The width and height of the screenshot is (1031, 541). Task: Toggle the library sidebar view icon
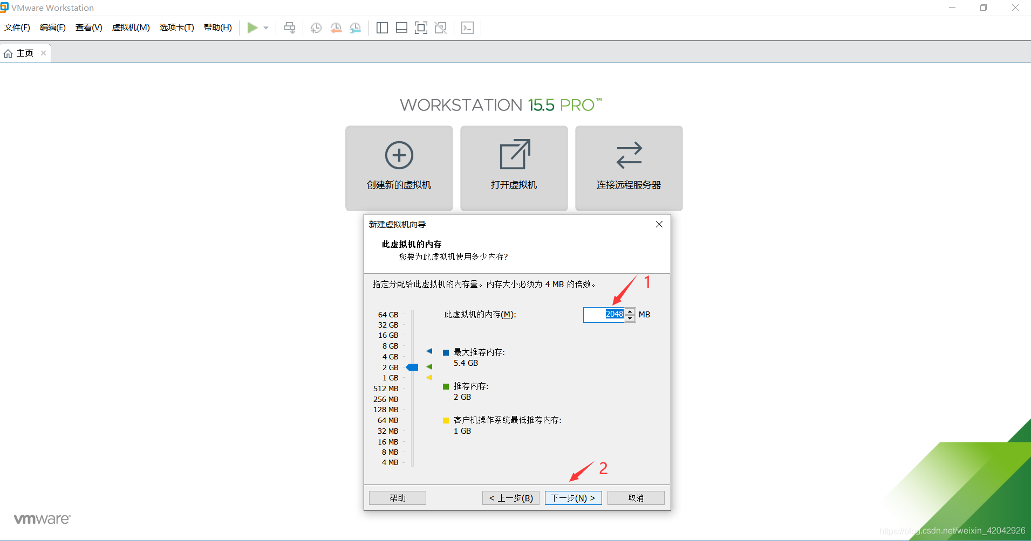click(382, 28)
